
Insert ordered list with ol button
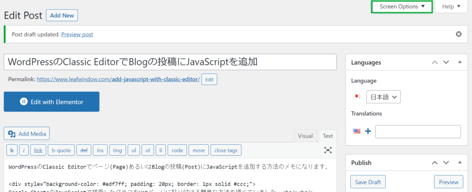pyautogui.click(x=148, y=150)
